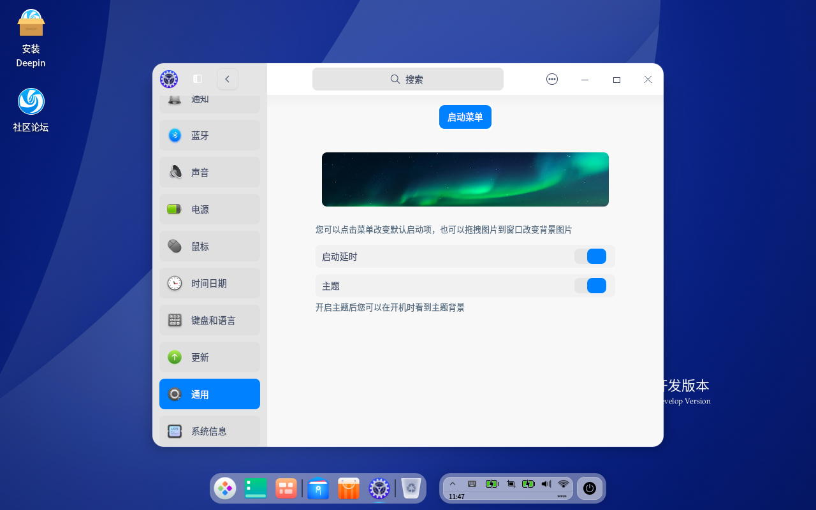This screenshot has width=816, height=510.
Task: Toggle the multitasking split-view icon beside the logo
Action: pos(198,78)
